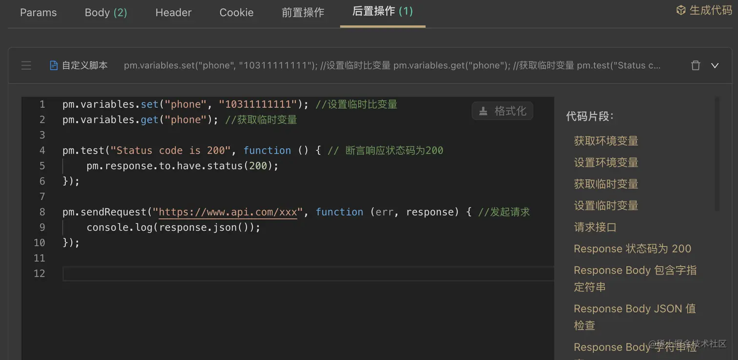Insert Response Body JSON 值检查 snippet

pos(635,317)
